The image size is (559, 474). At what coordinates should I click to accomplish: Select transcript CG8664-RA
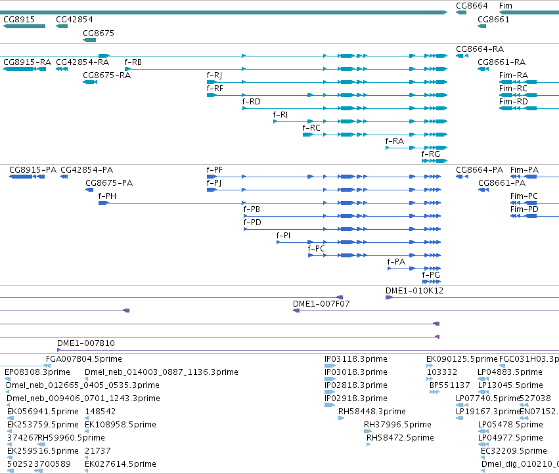click(x=480, y=49)
